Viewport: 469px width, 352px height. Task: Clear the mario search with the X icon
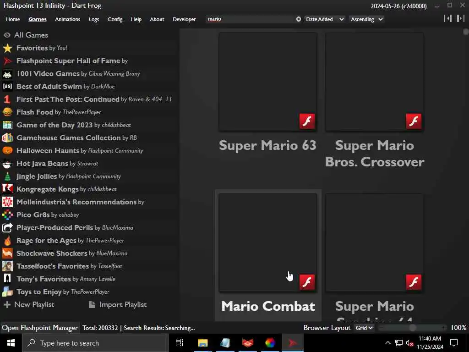pos(299,19)
